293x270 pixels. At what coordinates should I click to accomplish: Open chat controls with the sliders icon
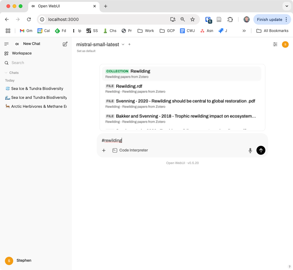275,44
